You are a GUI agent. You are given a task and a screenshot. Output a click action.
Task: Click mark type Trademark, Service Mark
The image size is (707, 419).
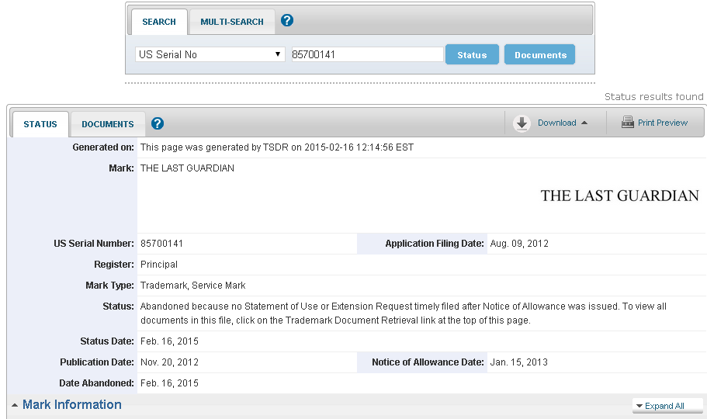(x=193, y=286)
